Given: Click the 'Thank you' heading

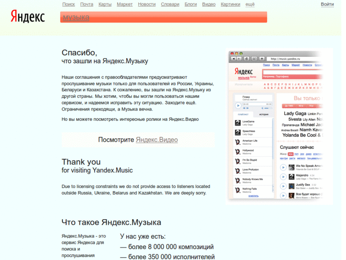Looking at the screenshot, I should click(x=81, y=162).
